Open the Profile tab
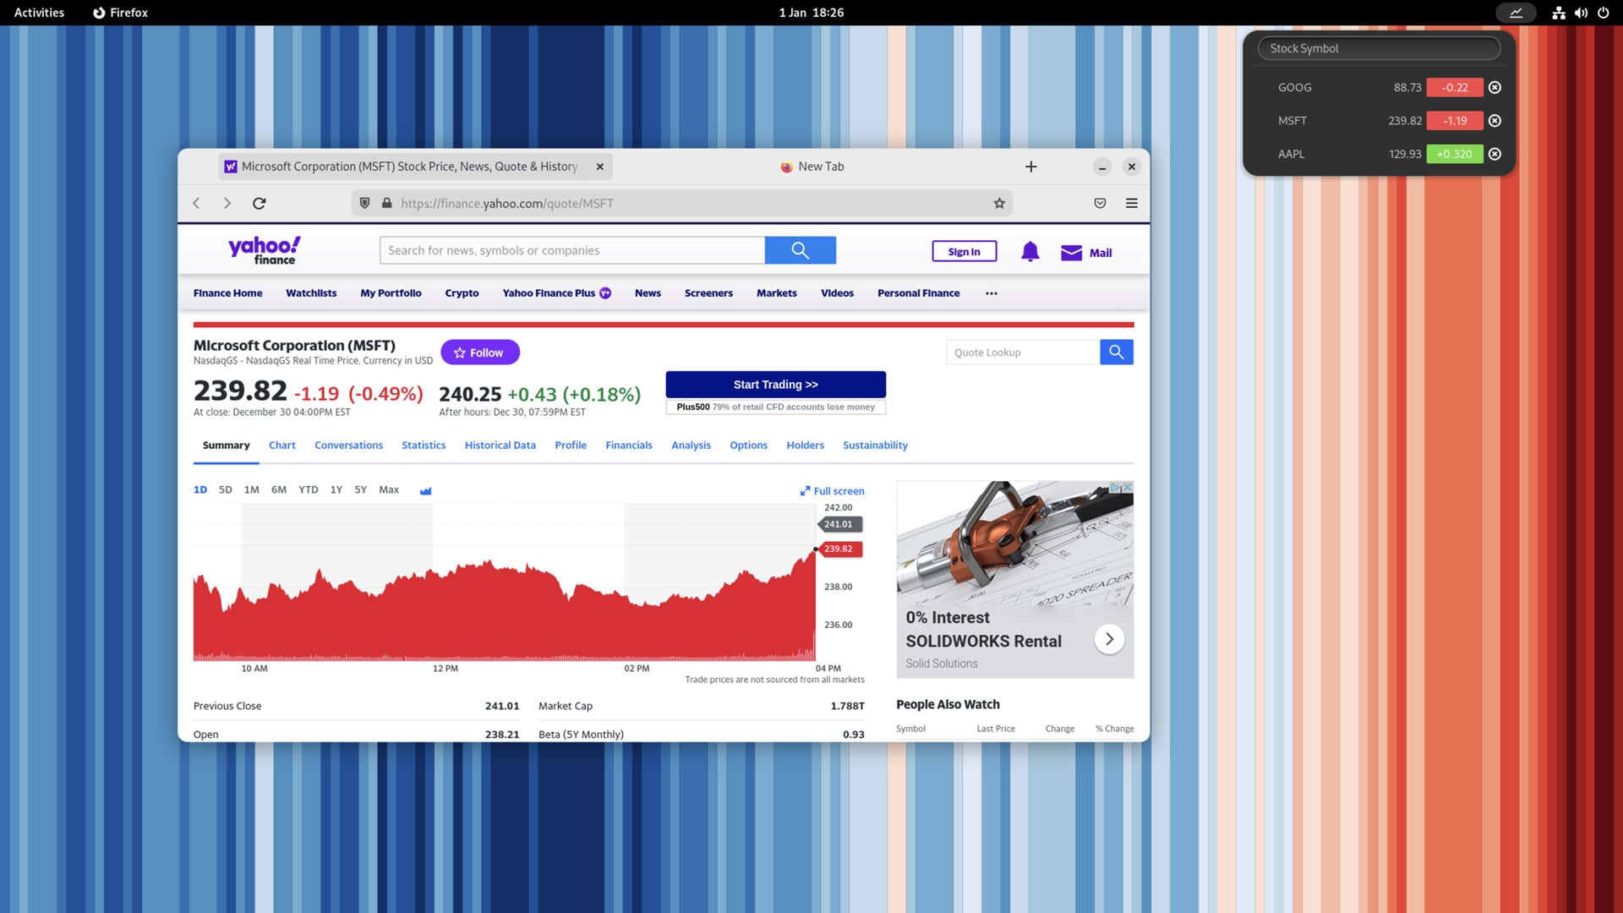 (571, 446)
